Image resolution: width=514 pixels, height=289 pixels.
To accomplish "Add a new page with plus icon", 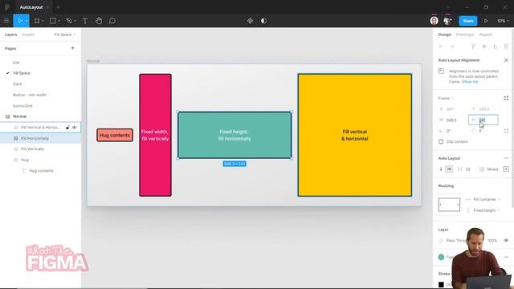I will pyautogui.click(x=73, y=48).
